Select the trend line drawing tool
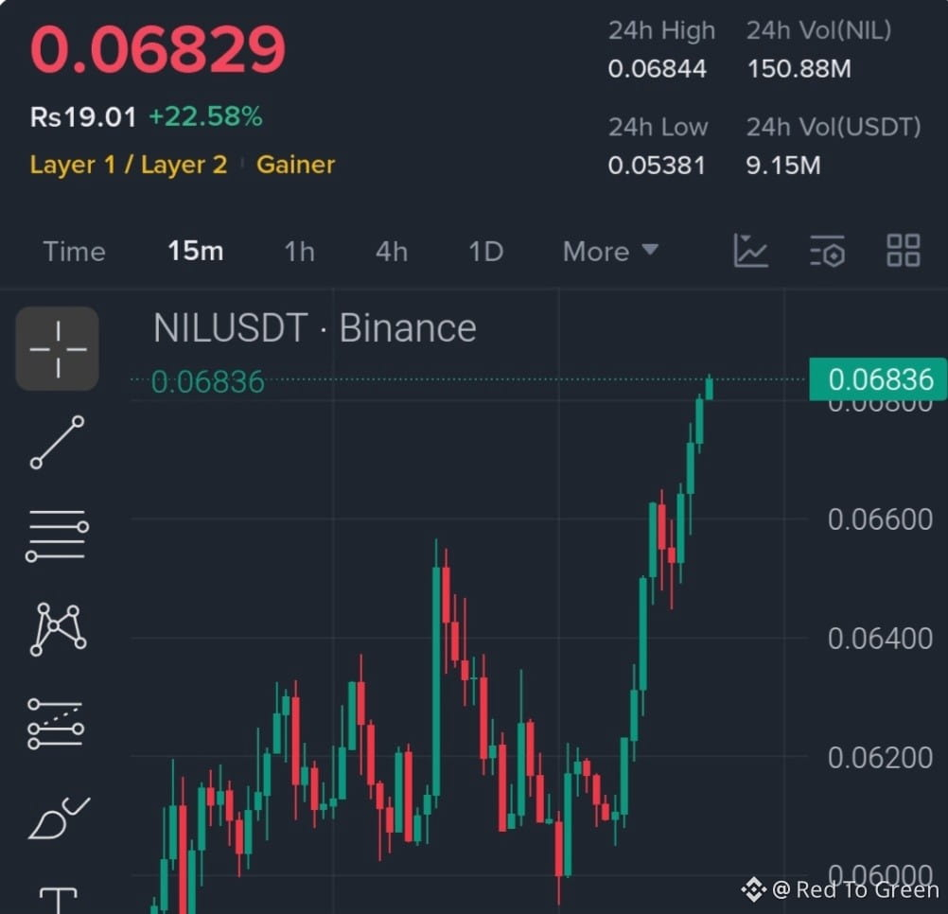The width and height of the screenshot is (948, 914). [x=58, y=442]
